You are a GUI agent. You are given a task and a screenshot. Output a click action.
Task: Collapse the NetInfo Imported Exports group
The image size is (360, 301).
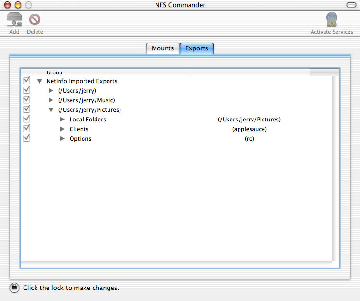(x=40, y=81)
